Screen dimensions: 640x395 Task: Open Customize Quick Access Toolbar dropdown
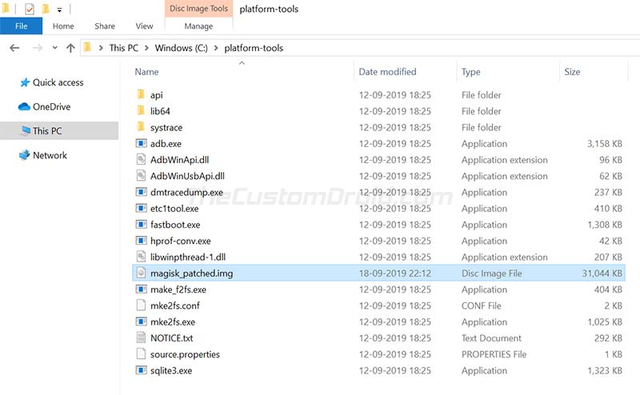coord(59,10)
